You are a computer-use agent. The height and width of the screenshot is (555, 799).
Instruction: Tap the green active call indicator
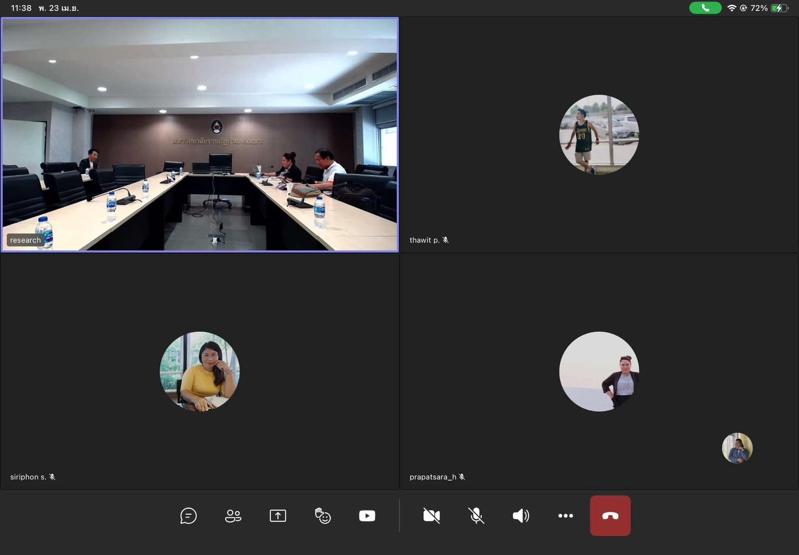[x=705, y=8]
